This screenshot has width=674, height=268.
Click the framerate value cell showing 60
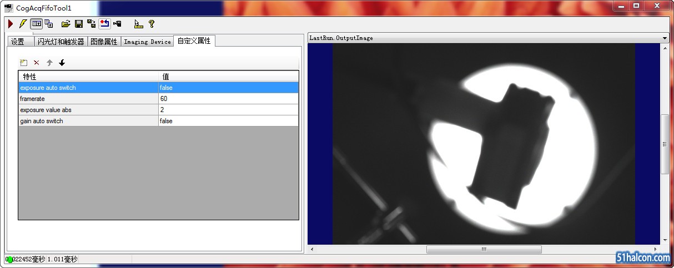coord(228,99)
